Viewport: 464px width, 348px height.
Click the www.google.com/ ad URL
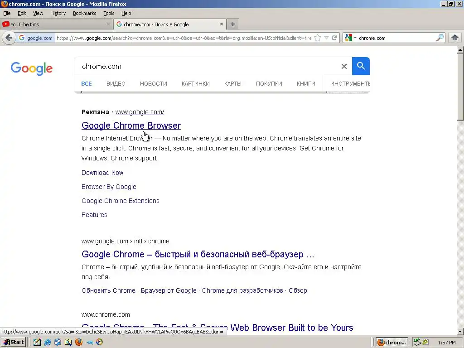click(140, 112)
